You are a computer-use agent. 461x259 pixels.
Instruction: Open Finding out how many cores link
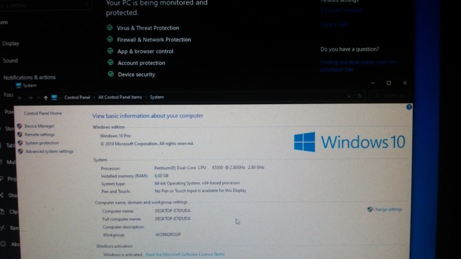pyautogui.click(x=358, y=66)
